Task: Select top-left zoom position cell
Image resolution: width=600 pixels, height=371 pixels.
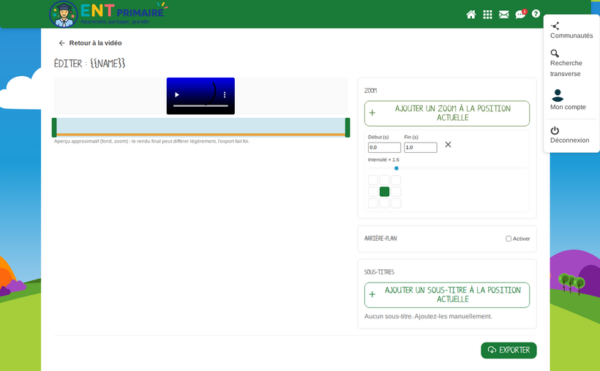Action: (x=373, y=180)
